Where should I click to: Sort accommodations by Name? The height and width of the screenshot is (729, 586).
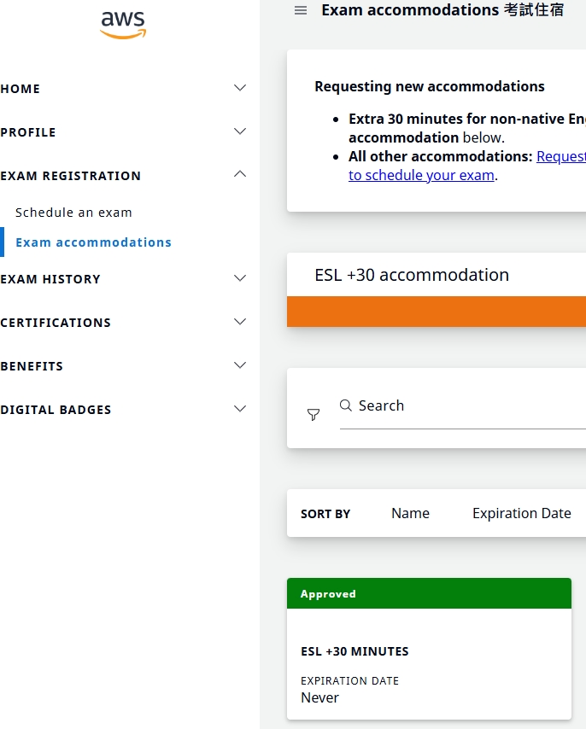point(410,513)
